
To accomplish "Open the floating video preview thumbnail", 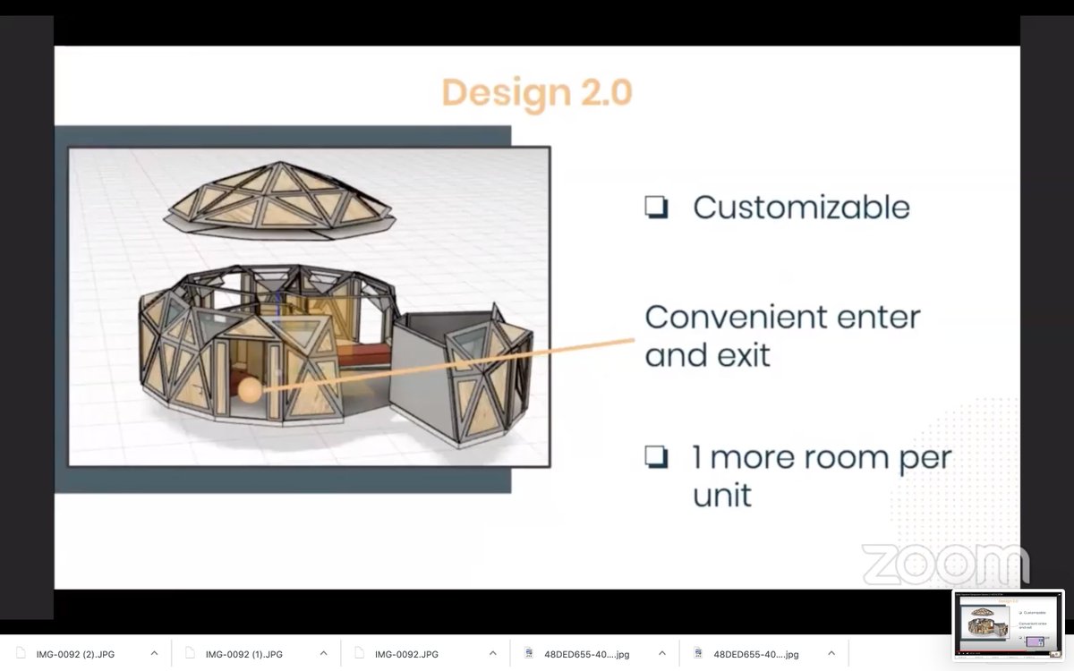I will click(1008, 625).
